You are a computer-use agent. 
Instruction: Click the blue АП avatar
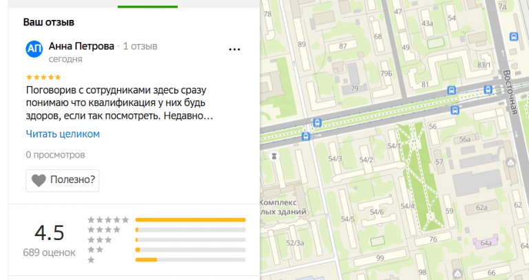point(34,49)
